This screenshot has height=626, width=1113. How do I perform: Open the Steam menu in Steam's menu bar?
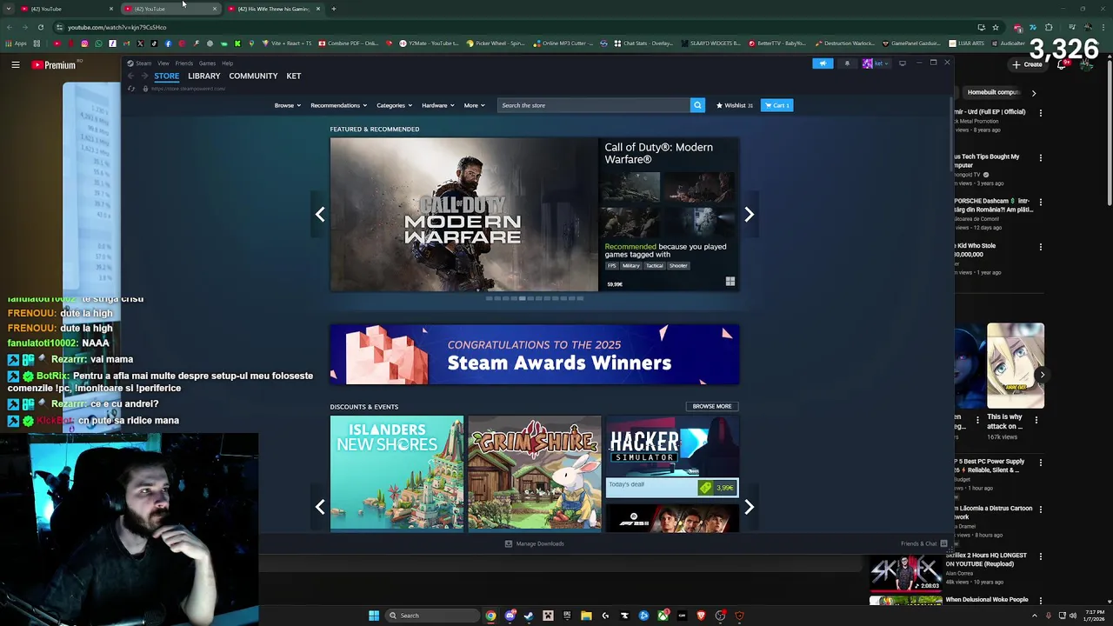pos(143,63)
